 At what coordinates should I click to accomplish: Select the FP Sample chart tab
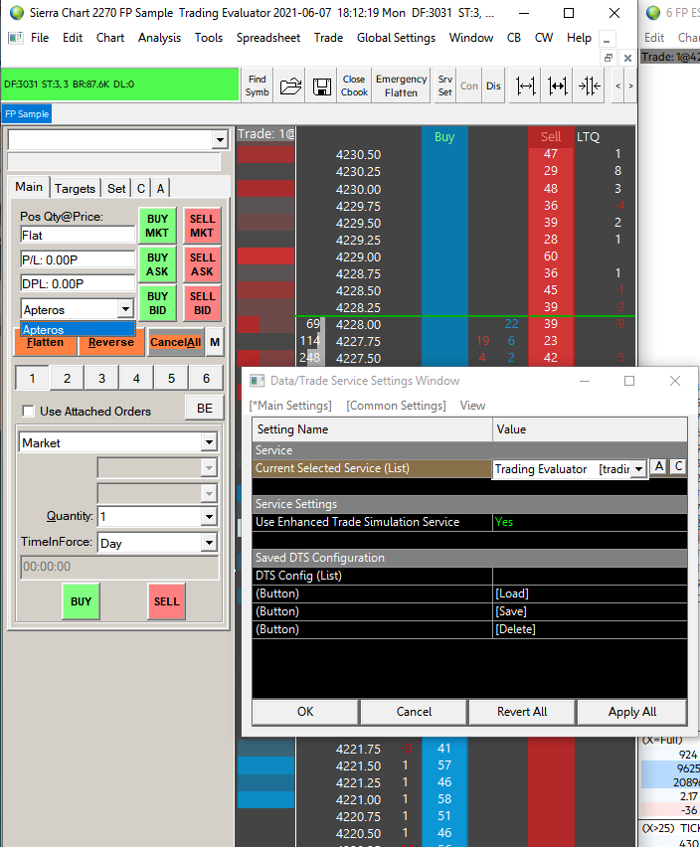pyautogui.click(x=27, y=114)
